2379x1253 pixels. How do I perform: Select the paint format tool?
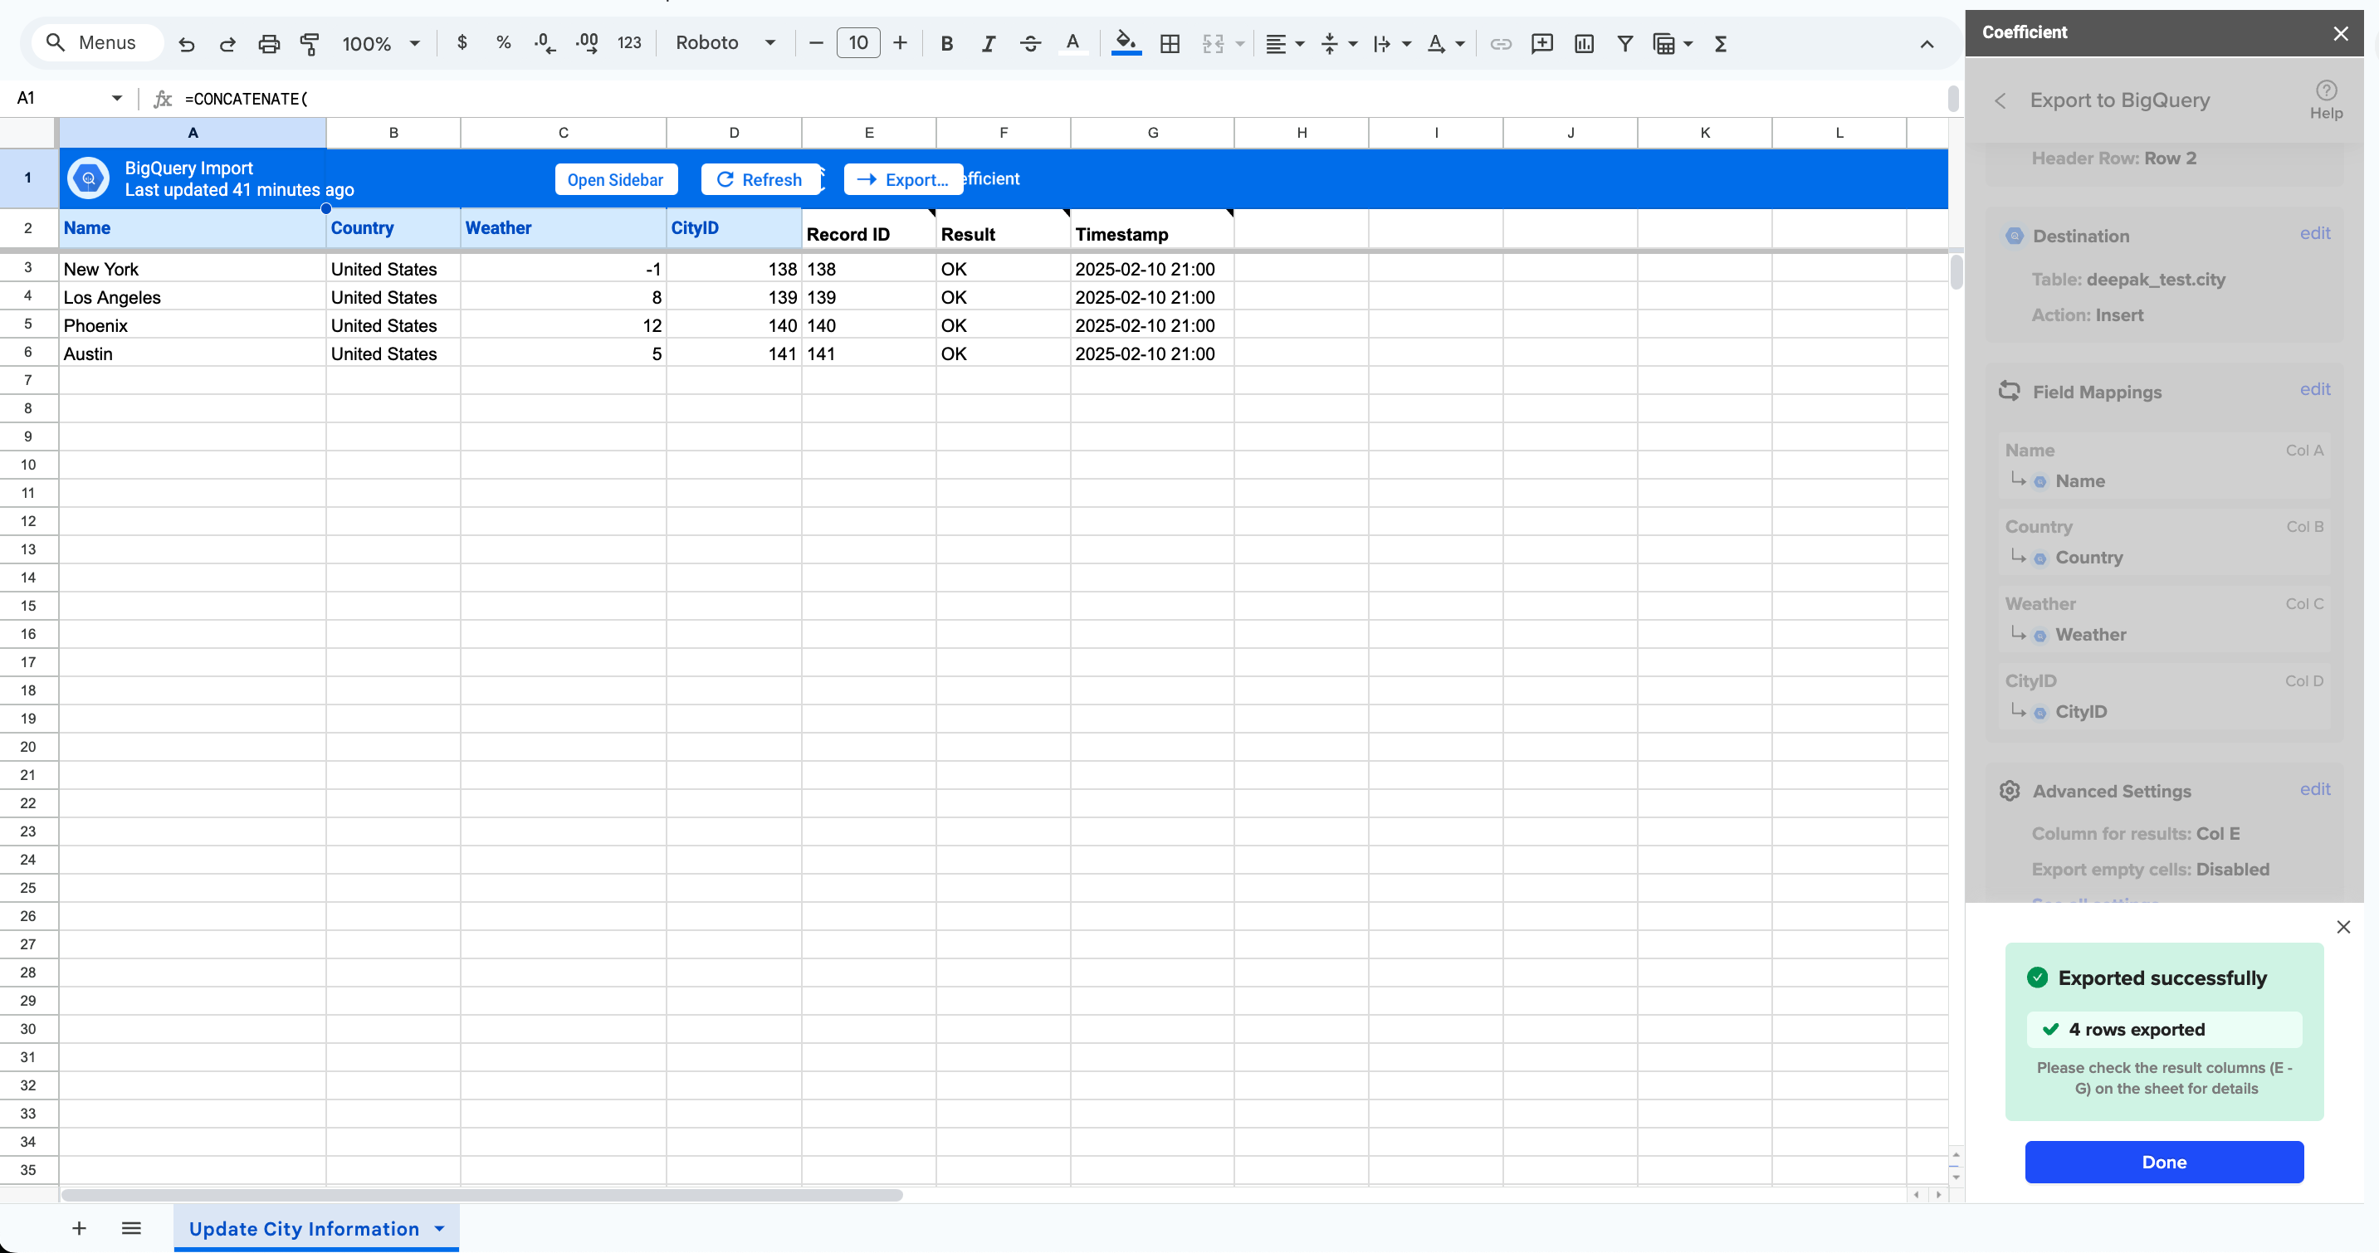(310, 43)
